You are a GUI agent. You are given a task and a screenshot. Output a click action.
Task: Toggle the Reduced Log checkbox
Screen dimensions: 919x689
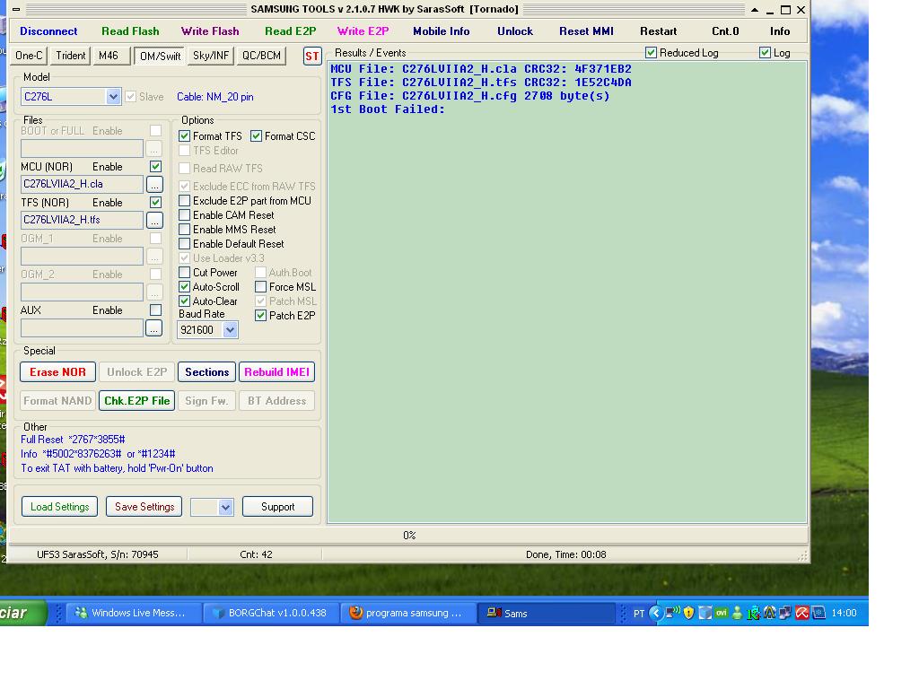651,53
